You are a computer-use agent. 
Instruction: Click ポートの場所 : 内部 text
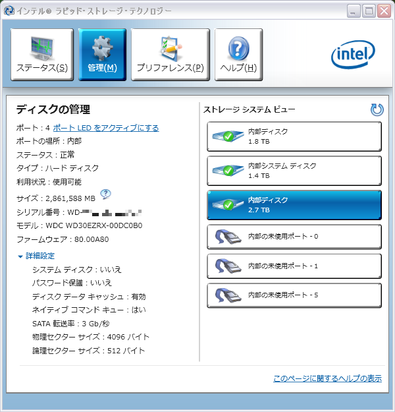click(x=49, y=141)
